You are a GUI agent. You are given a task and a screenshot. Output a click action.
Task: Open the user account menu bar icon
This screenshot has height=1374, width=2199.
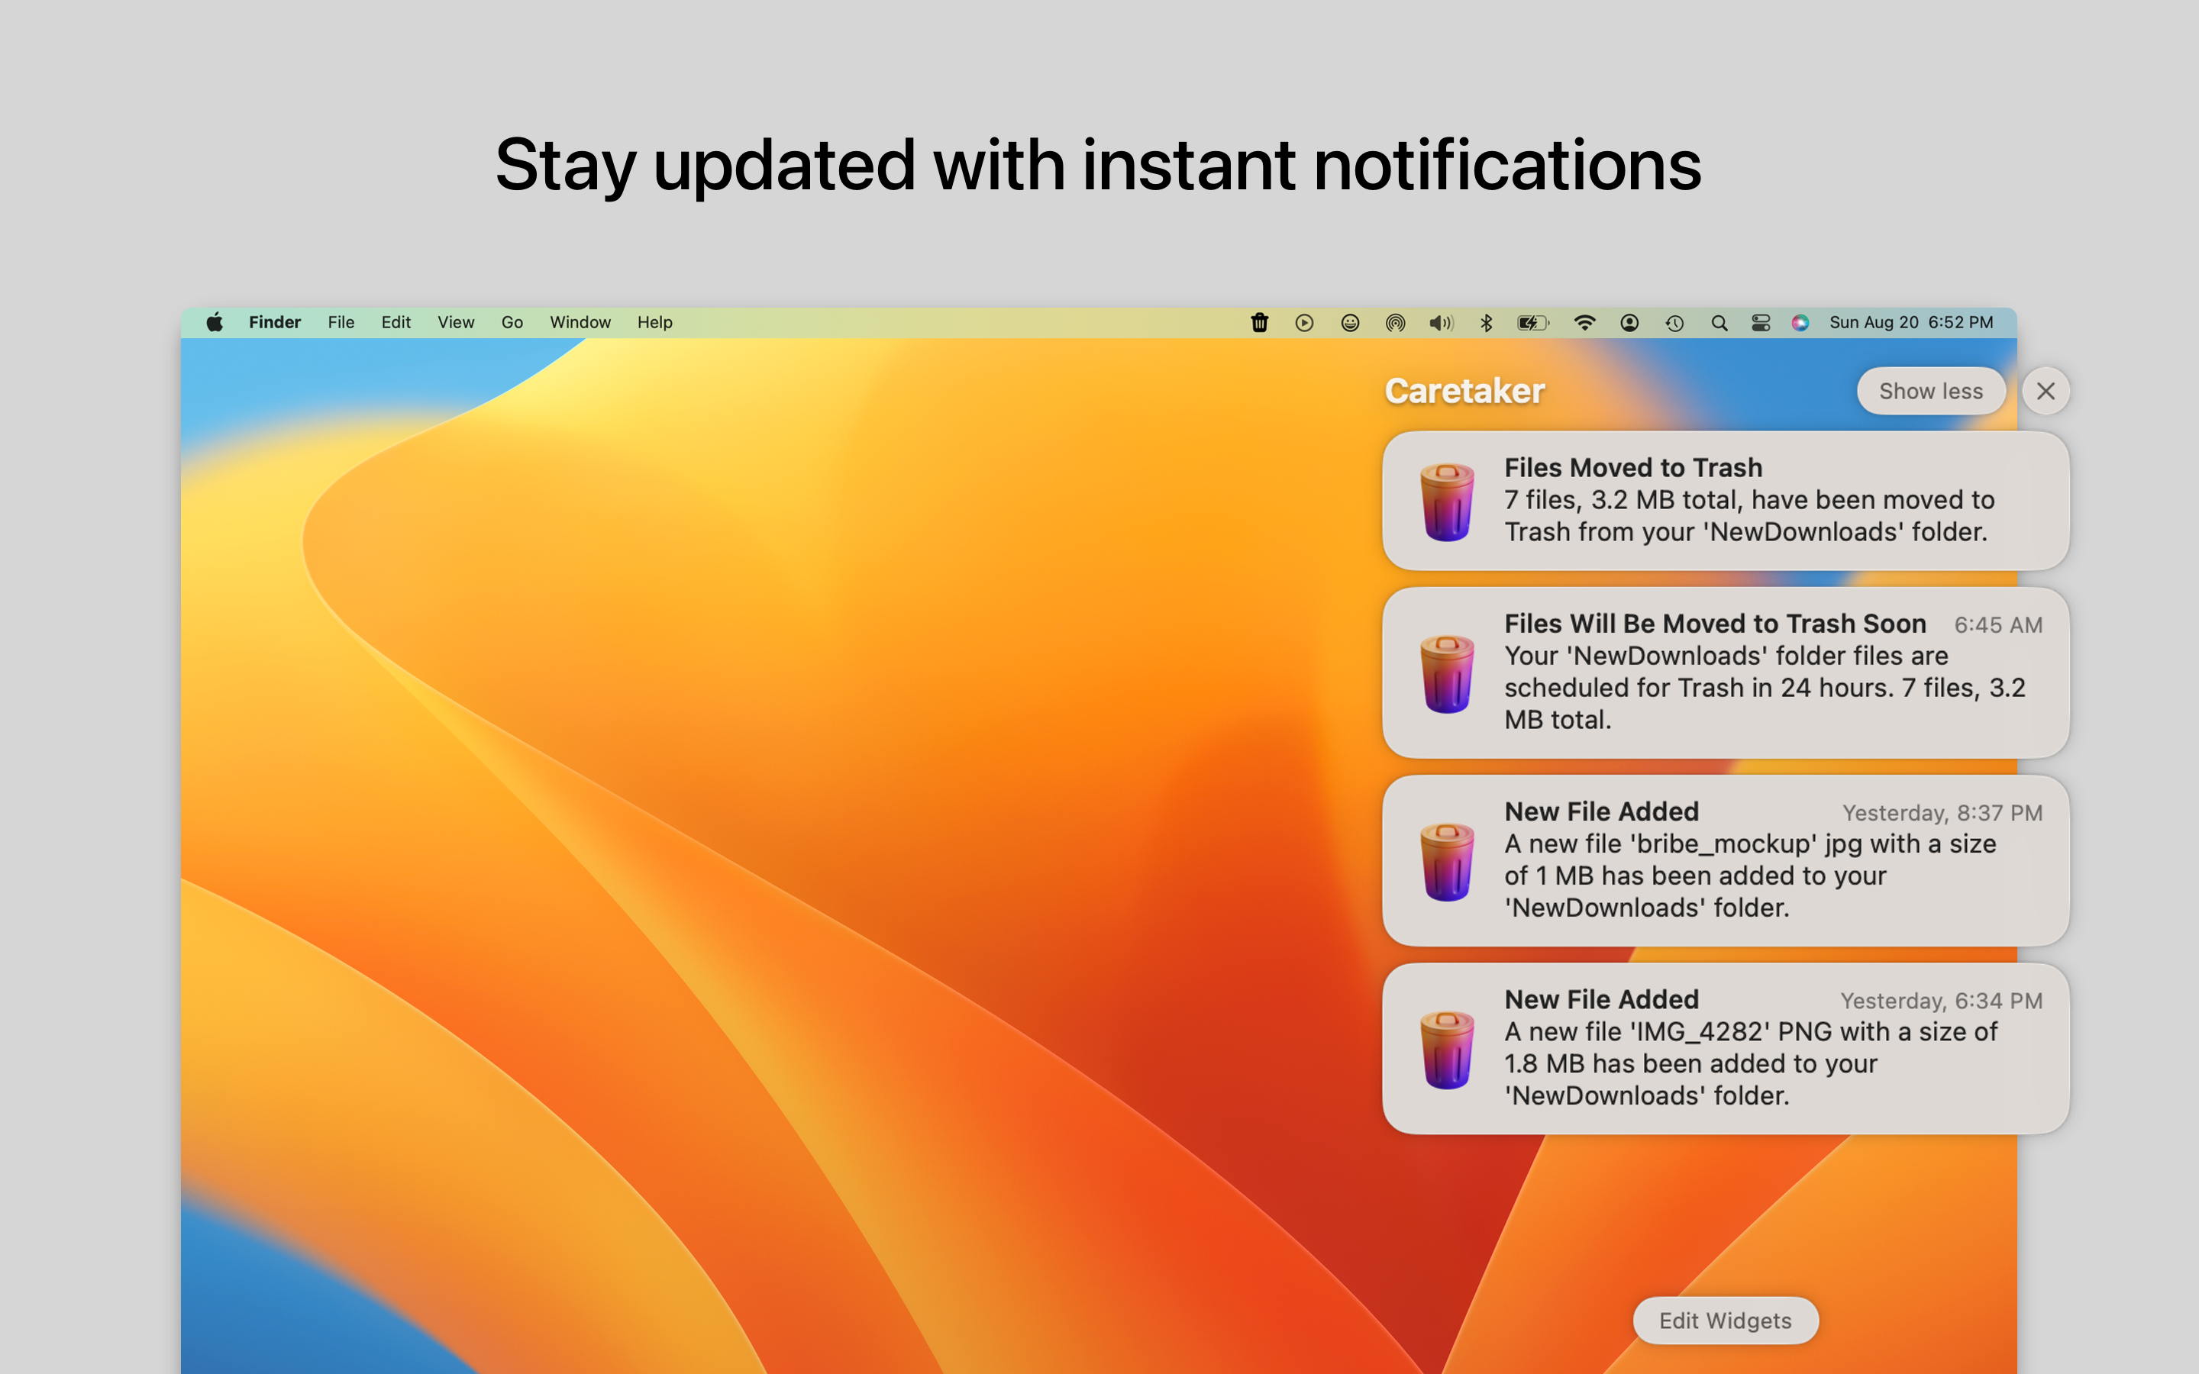coord(1629,323)
